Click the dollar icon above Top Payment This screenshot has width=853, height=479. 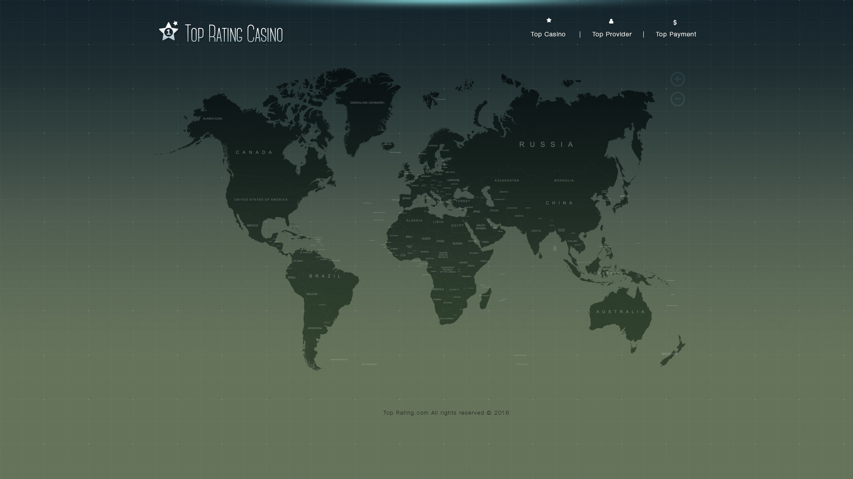pos(675,22)
